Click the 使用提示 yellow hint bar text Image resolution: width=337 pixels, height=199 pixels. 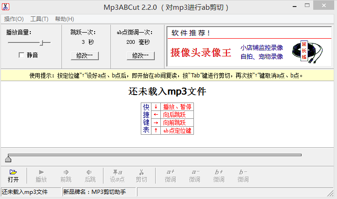[x=166, y=75]
